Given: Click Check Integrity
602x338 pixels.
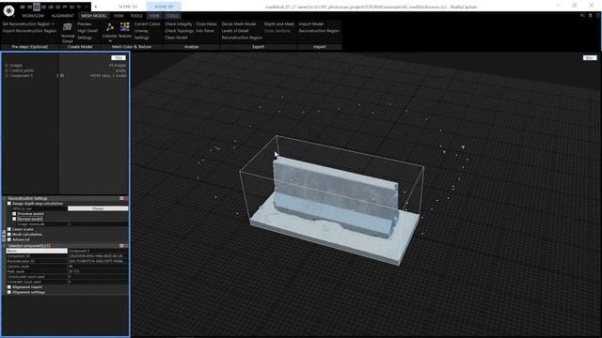Looking at the screenshot, I should coord(179,23).
